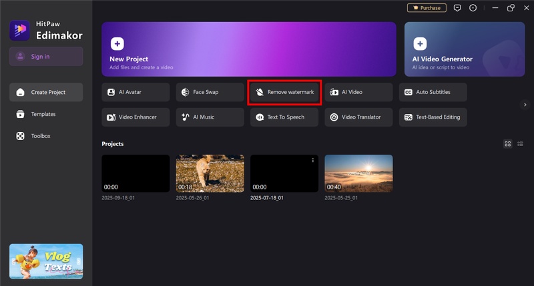Open Toolbox from the sidebar
Screen dimensions: 534x286
[x=41, y=136]
